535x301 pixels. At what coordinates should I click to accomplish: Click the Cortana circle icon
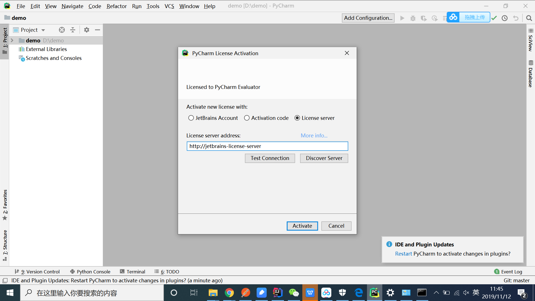[174, 293]
